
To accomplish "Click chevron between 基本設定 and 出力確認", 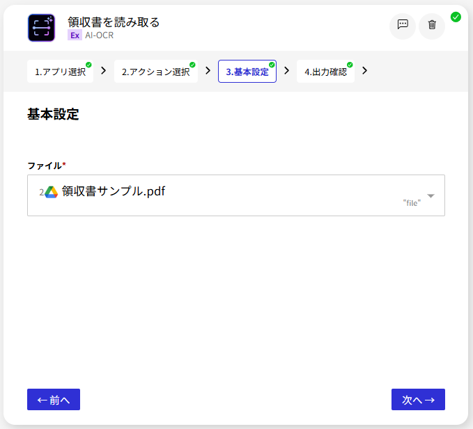I will [286, 71].
